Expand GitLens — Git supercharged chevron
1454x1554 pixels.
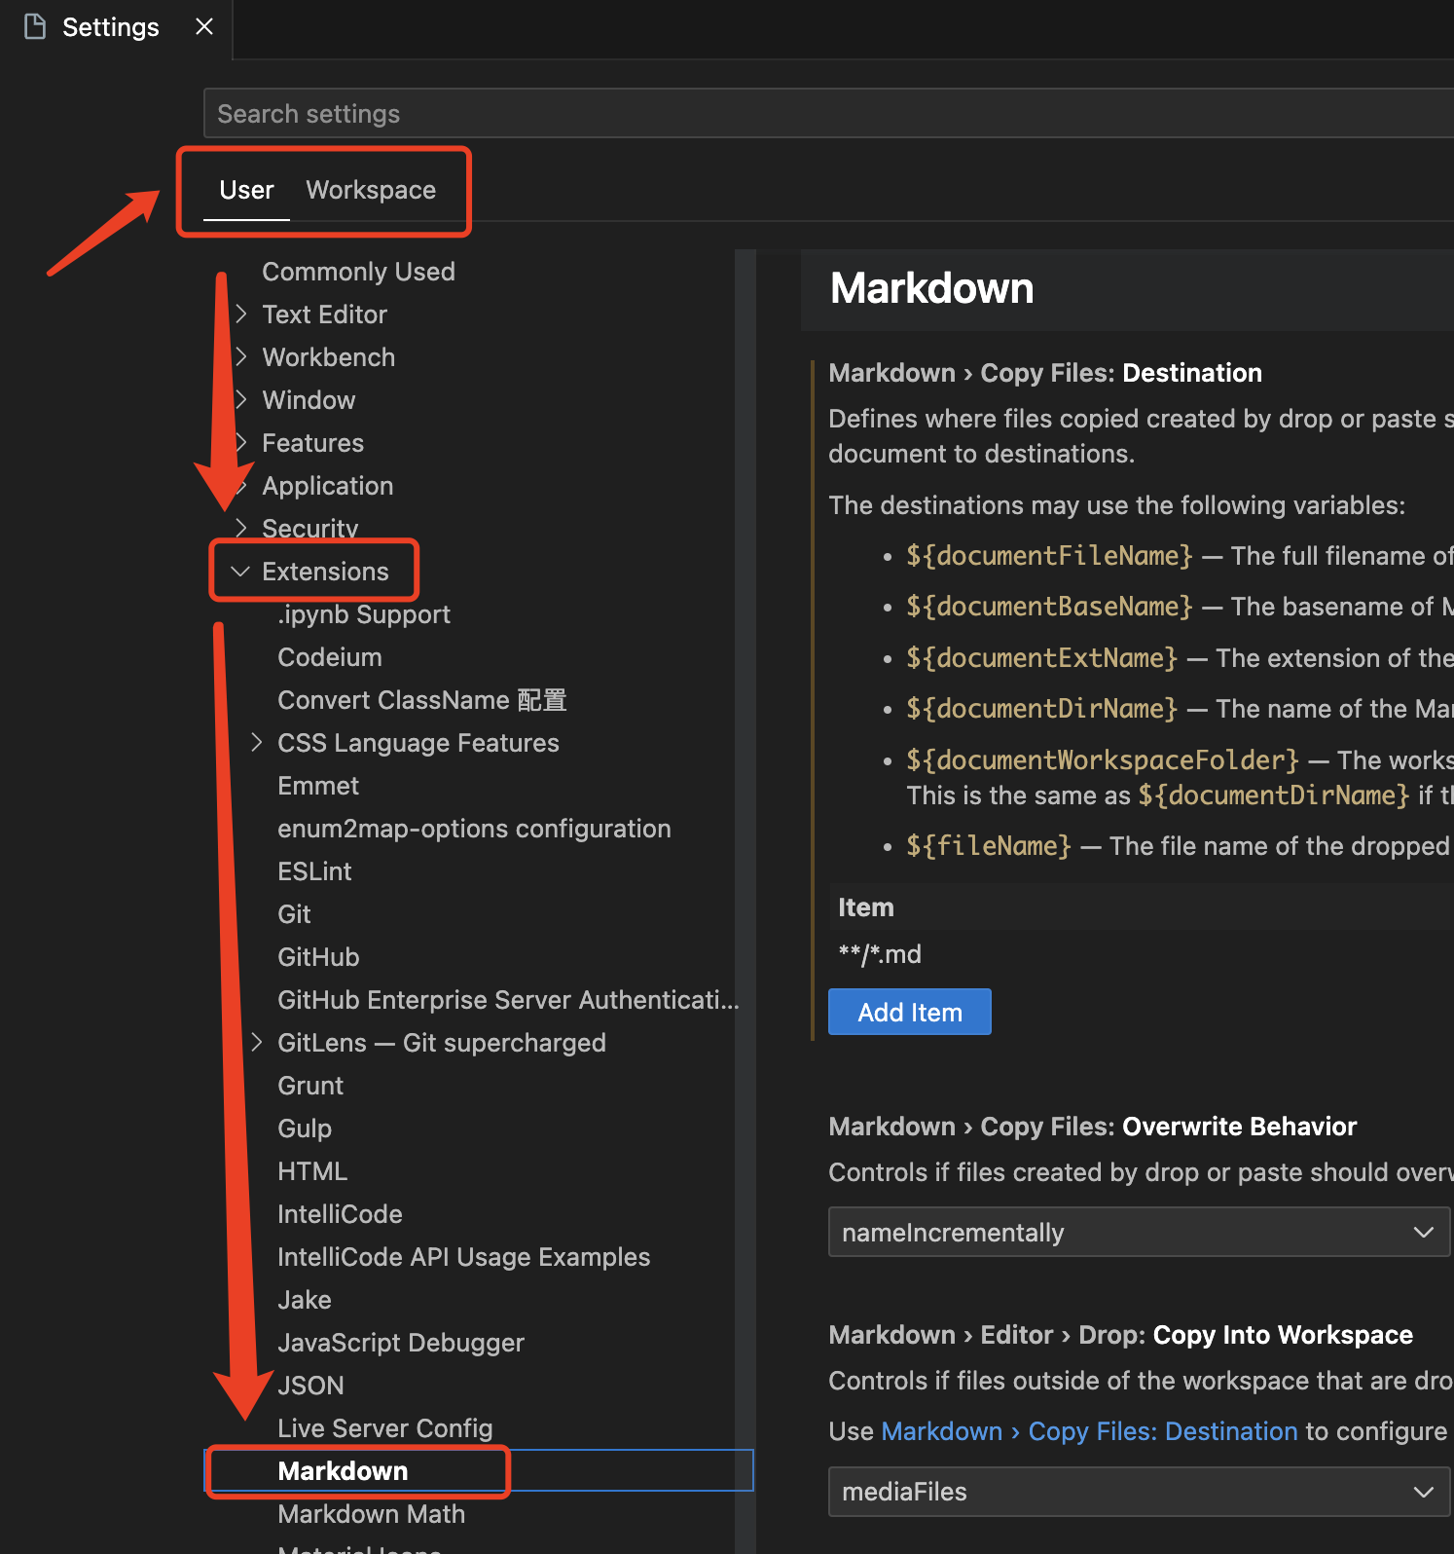(x=257, y=1042)
